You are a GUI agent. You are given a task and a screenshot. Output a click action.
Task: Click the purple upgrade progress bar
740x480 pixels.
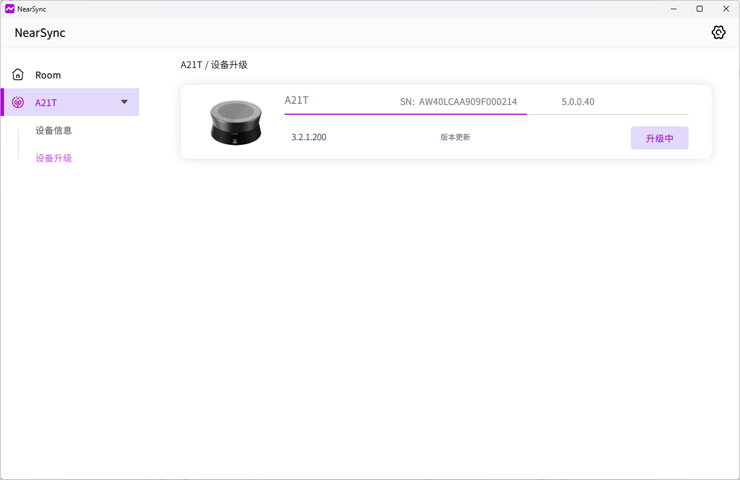click(x=405, y=114)
